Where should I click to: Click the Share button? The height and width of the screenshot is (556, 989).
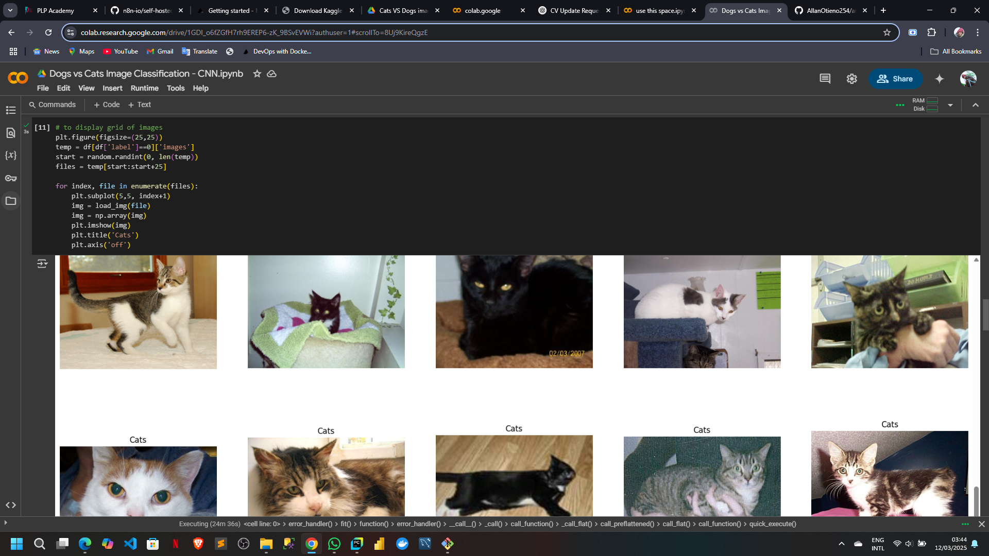coord(895,79)
